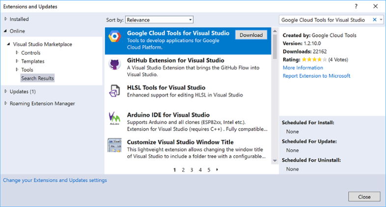Click the Version: 1.2.10.0 text
Viewport: 386px width, 207px height.
302,43
